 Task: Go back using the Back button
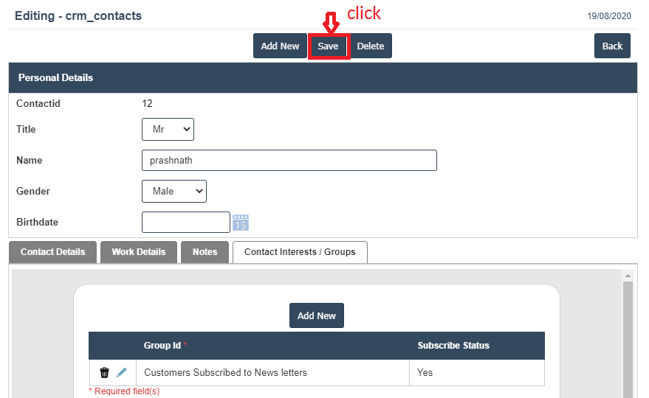pyautogui.click(x=612, y=46)
